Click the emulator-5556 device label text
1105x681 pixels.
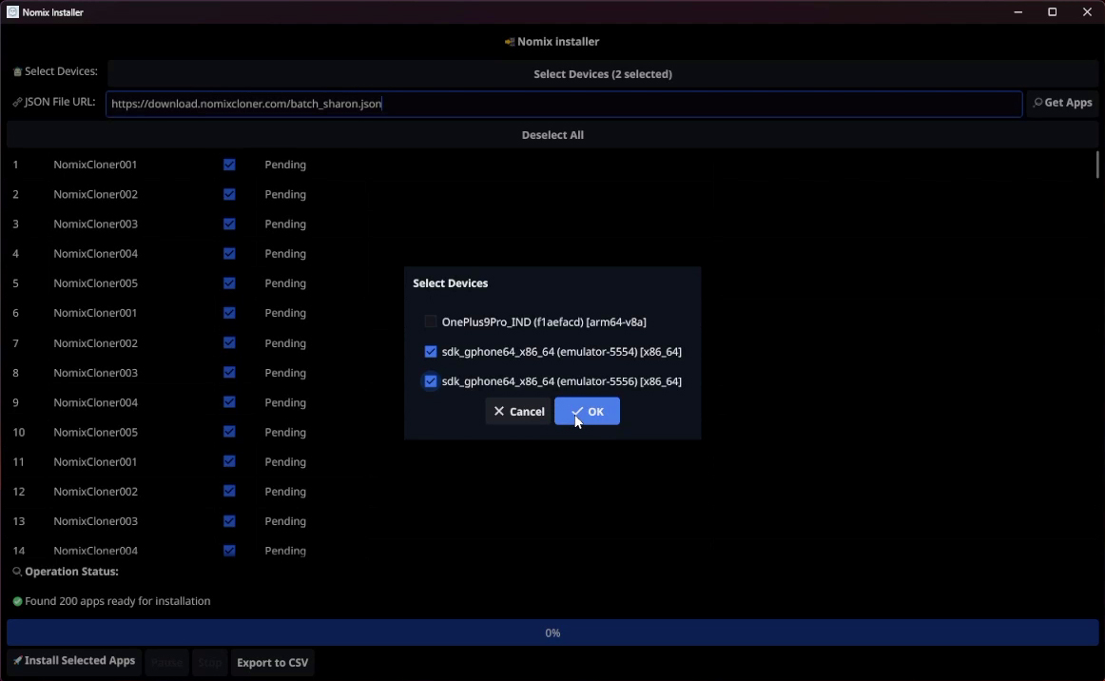pyautogui.click(x=562, y=381)
